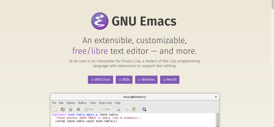Screen dimensions: 274x127
Task: Click the open directory (dired) icon
Action: point(71,109)
